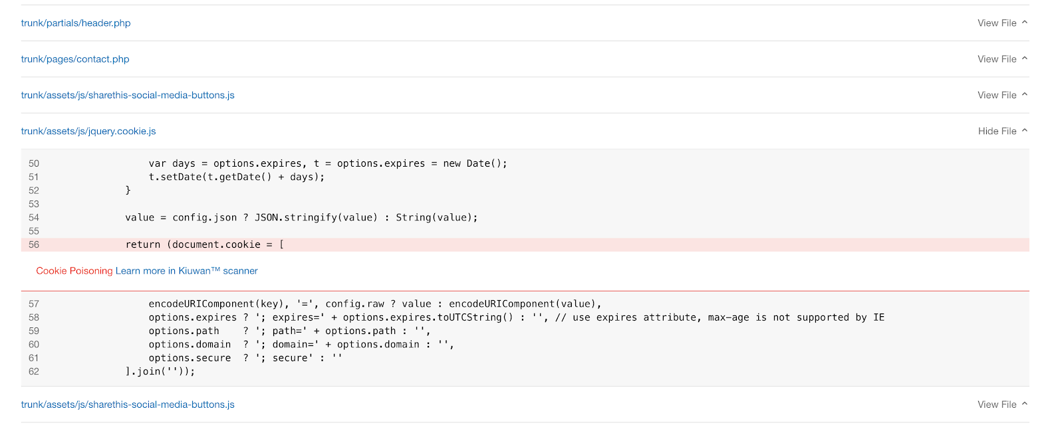
Task: Click line number 56 in code gutter
Action: pos(34,244)
